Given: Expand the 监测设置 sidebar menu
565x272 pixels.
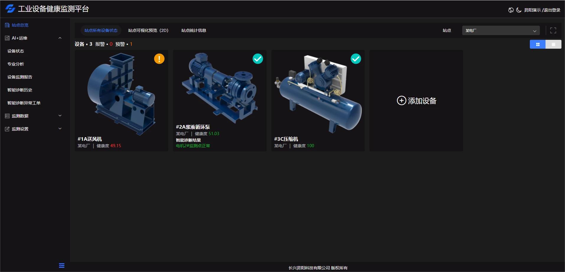Looking at the screenshot, I should [x=60, y=129].
